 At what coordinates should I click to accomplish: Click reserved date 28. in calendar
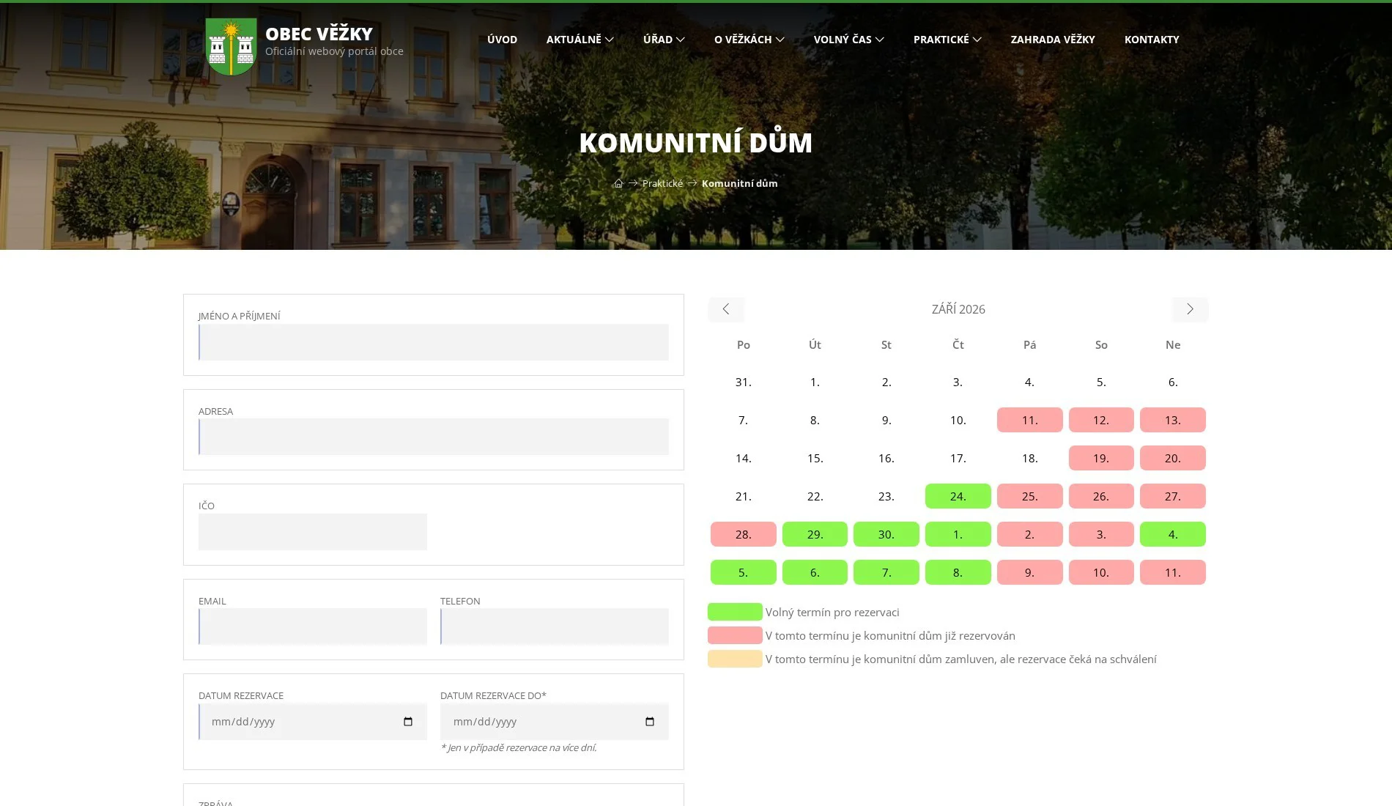click(743, 534)
